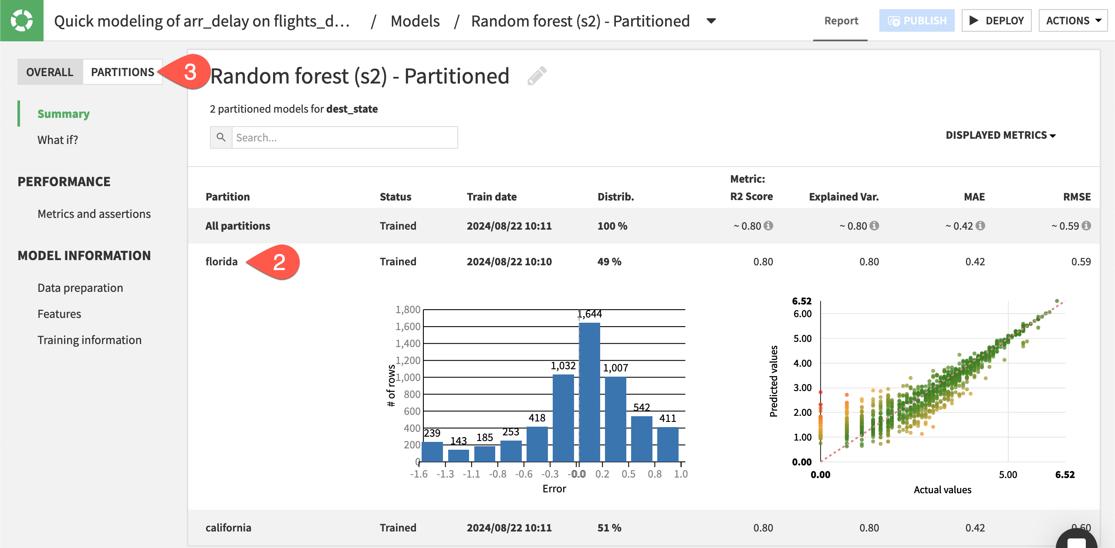Image resolution: width=1115 pixels, height=548 pixels.
Task: Click the info icon beside the MAE value
Action: (981, 226)
